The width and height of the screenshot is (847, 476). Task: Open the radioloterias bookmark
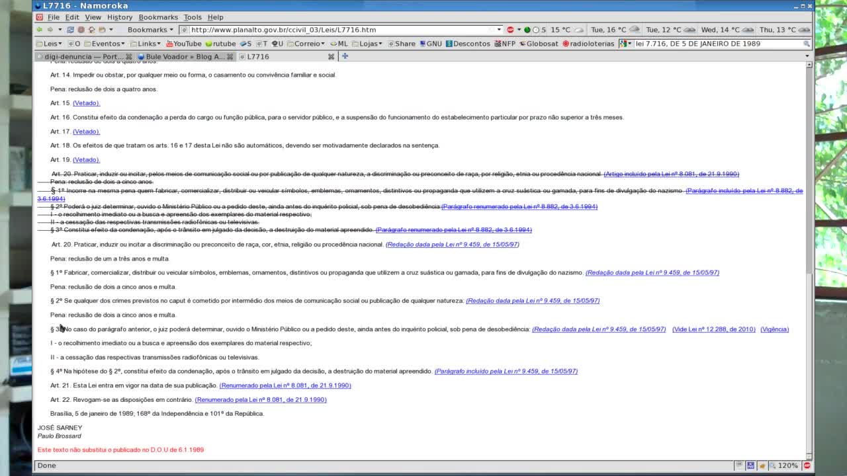pyautogui.click(x=588, y=44)
